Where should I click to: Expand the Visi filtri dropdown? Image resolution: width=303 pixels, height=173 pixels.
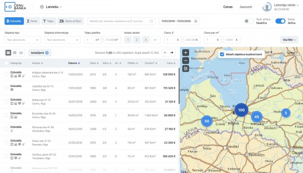(289, 40)
